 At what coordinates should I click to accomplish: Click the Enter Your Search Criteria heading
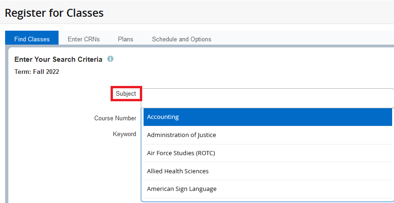pos(58,59)
